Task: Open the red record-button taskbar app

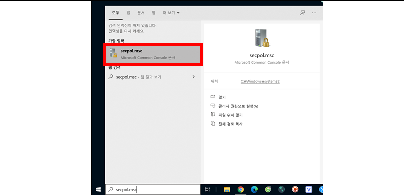Action: (295, 190)
